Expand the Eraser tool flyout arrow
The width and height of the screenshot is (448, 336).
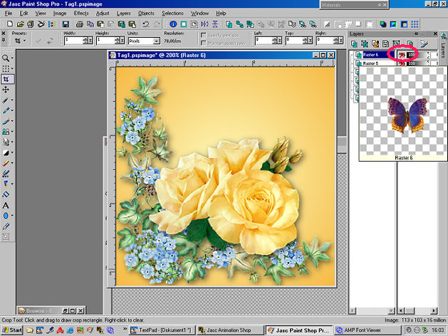coord(12,163)
